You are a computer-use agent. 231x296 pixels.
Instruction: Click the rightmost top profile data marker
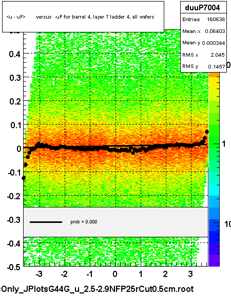click(207, 132)
